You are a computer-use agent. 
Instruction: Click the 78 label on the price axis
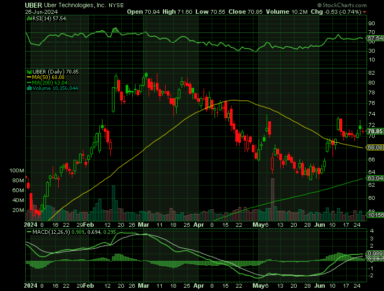(x=371, y=92)
